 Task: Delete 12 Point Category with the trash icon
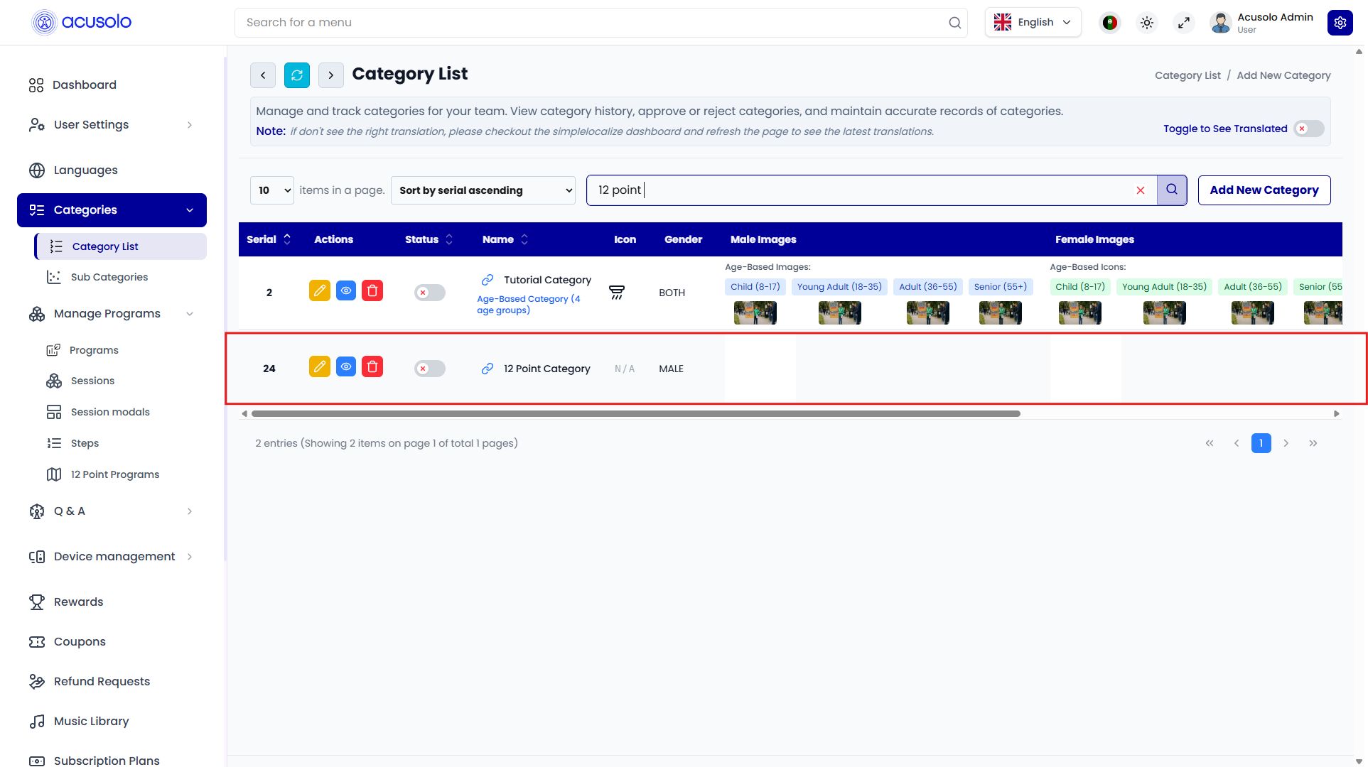tap(372, 366)
